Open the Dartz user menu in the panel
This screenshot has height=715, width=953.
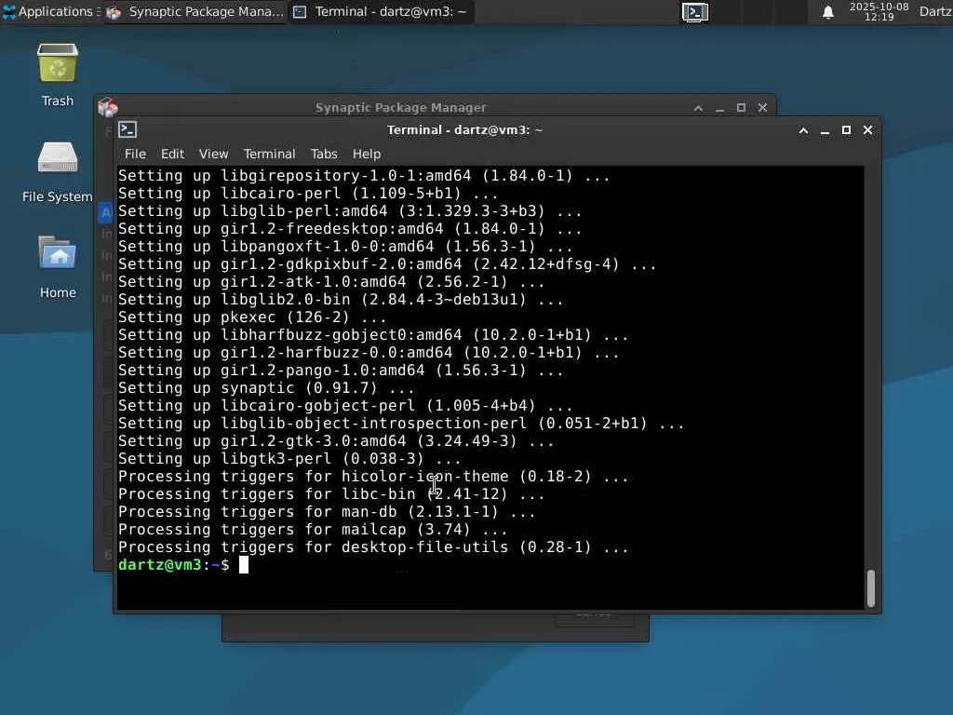pyautogui.click(x=934, y=11)
